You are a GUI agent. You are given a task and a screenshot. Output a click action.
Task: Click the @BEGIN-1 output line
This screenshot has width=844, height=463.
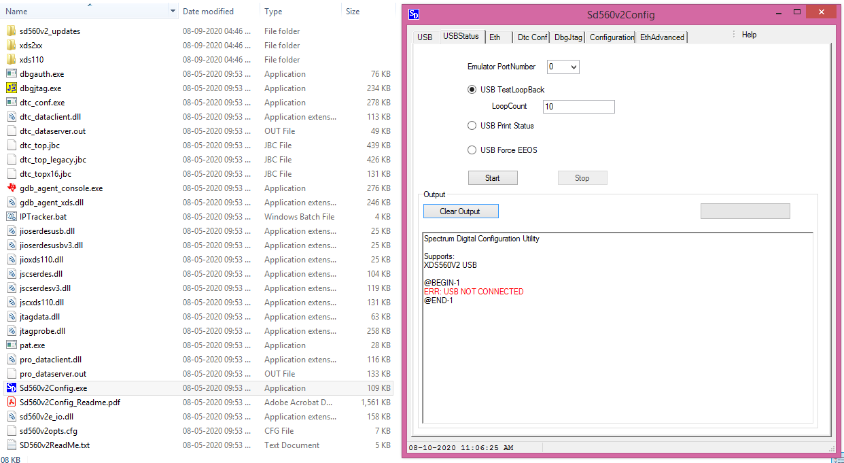point(442,283)
